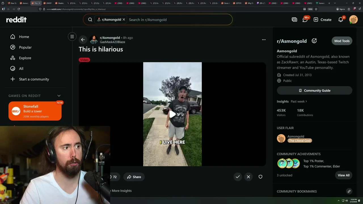This screenshot has height=204, width=363.
Task: Go to Home in the sidebar
Action: click(24, 37)
